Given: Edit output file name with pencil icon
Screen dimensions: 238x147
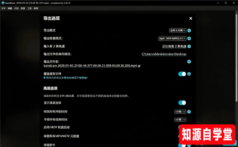Looking at the screenshot, I should pyautogui.click(x=139, y=66).
